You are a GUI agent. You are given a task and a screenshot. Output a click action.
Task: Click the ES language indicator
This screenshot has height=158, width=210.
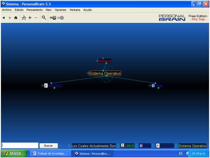pyautogui.click(x=181, y=153)
